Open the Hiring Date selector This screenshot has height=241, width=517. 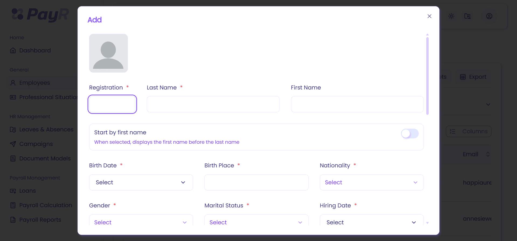tap(372, 220)
